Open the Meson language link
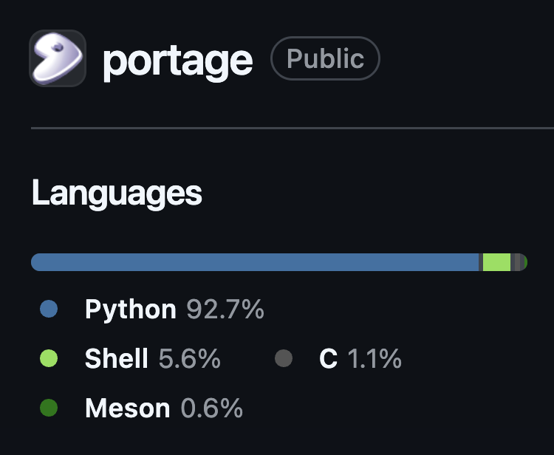The height and width of the screenshot is (455, 554). click(127, 408)
